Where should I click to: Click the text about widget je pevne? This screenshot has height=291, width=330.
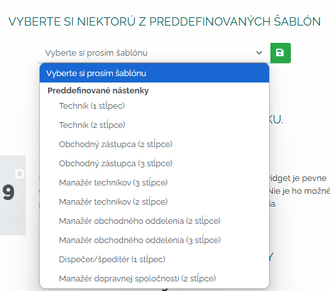[x=298, y=178]
